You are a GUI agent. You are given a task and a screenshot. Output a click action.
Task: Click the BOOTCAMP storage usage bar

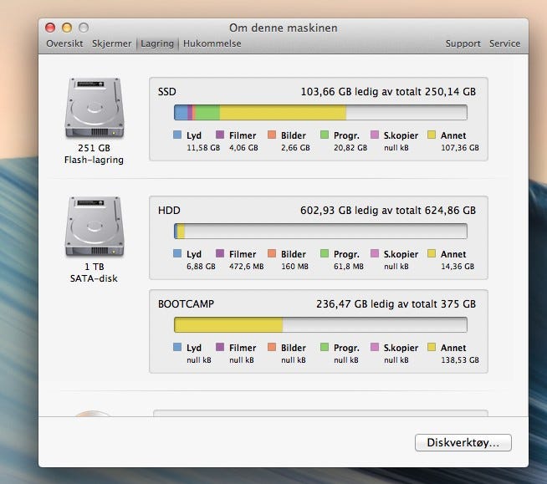[320, 325]
